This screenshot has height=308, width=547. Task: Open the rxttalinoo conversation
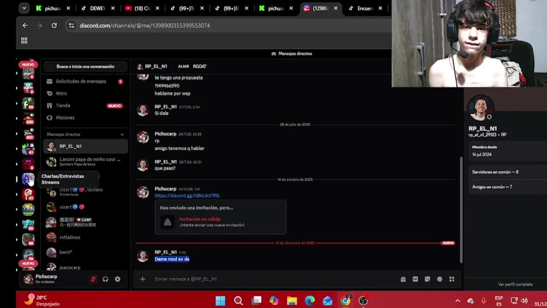(x=85, y=237)
